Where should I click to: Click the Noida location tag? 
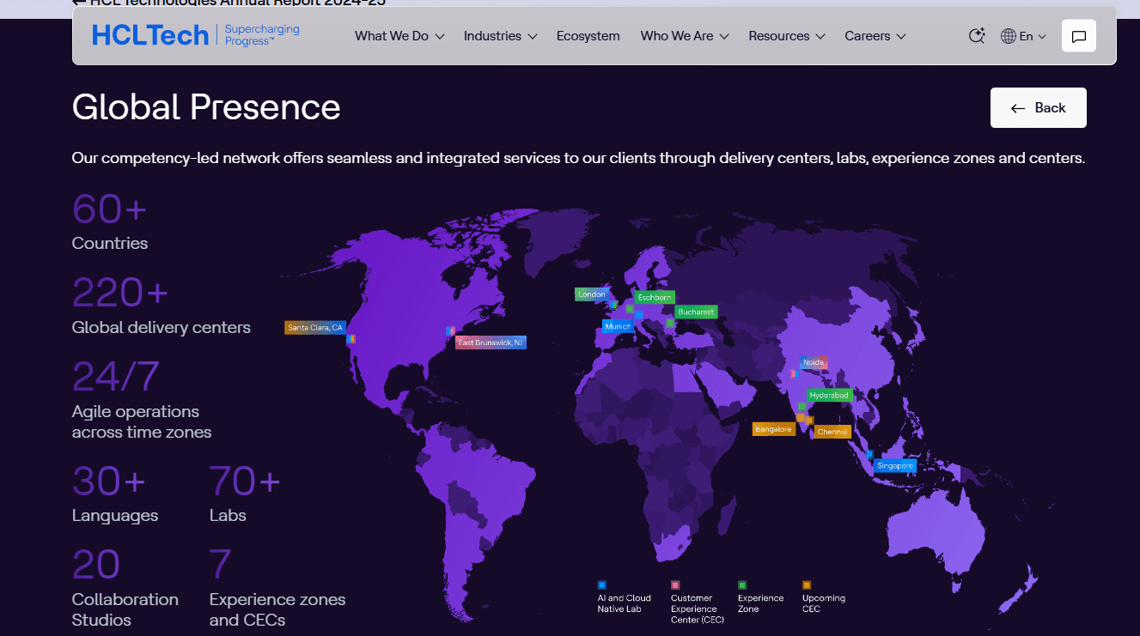(814, 362)
